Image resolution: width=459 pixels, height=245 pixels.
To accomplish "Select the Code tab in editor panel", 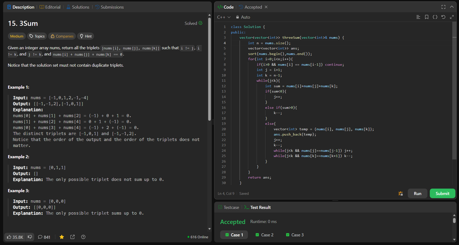I will coord(225,7).
